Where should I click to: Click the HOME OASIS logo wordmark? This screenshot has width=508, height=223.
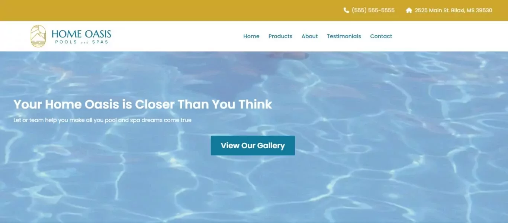(81, 34)
